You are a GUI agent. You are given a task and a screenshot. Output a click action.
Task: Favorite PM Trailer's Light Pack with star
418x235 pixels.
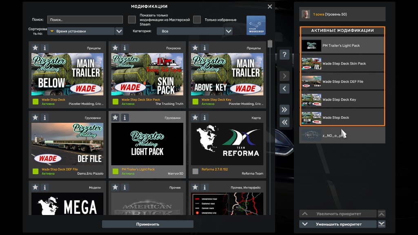point(115,117)
